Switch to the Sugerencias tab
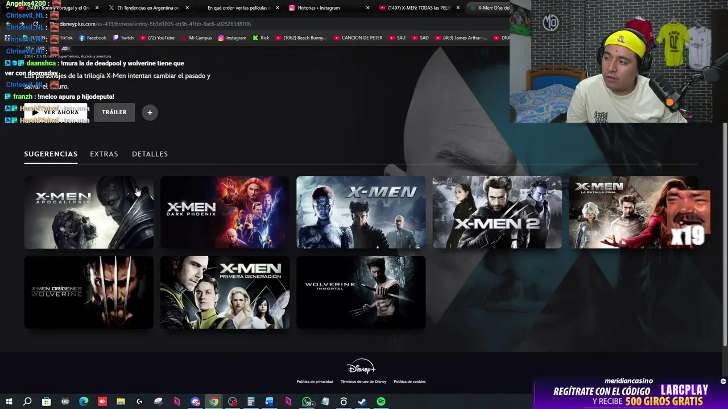728x409 pixels. tap(51, 154)
